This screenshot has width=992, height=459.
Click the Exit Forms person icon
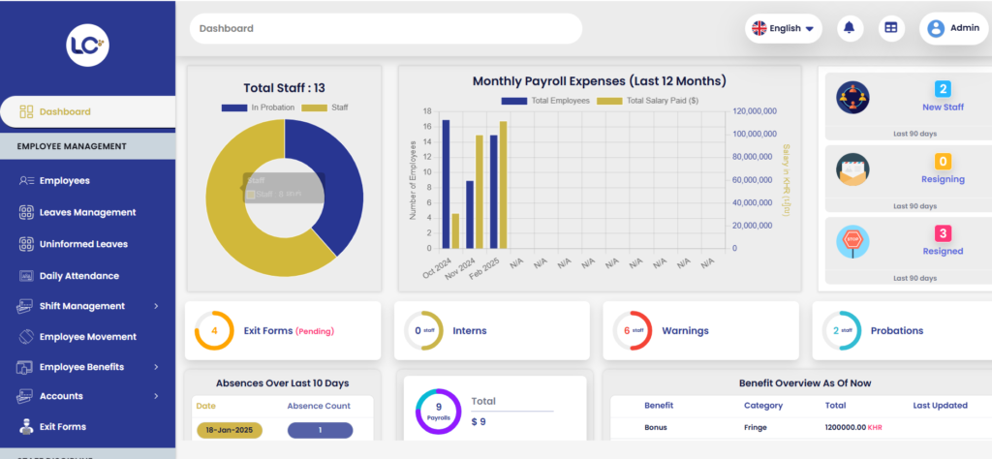(26, 426)
